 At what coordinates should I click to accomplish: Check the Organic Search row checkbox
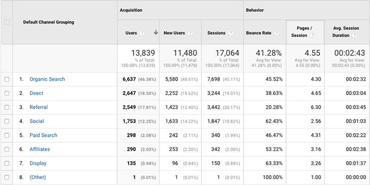(7, 79)
